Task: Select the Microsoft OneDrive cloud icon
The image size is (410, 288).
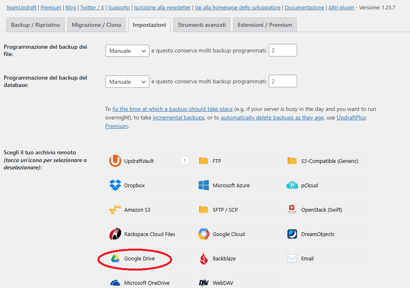Action: pos(115,283)
